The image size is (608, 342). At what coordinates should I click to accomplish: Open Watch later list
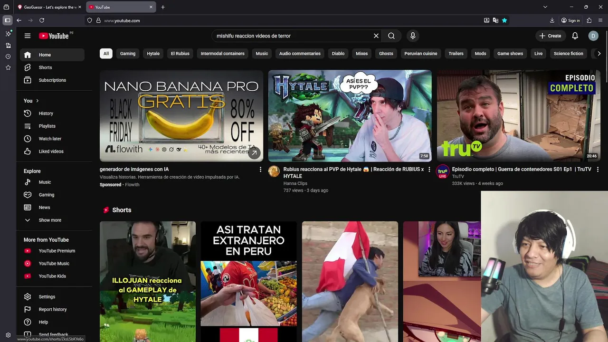[x=52, y=139]
